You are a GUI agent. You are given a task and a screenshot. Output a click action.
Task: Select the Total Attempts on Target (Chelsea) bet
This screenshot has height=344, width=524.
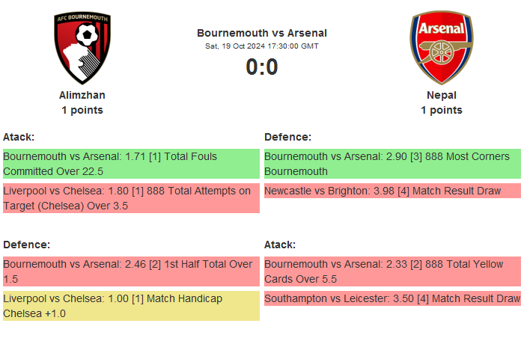click(x=131, y=198)
